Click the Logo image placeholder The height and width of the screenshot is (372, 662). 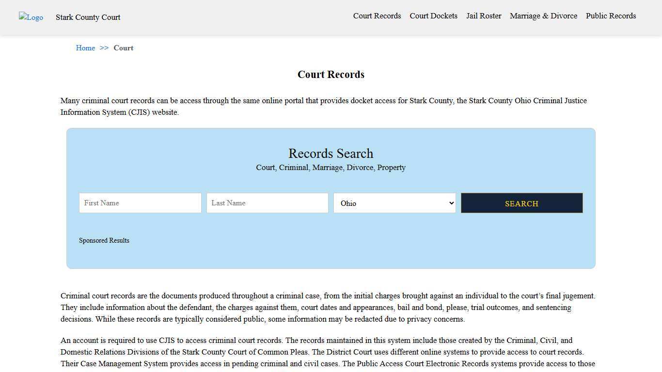31,17
